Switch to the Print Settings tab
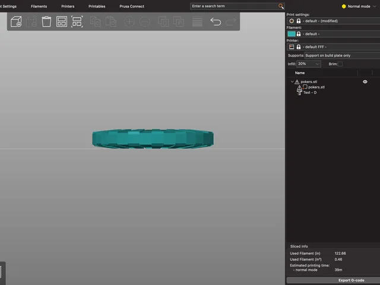Viewport: 380px width, 285px height. tap(8, 7)
